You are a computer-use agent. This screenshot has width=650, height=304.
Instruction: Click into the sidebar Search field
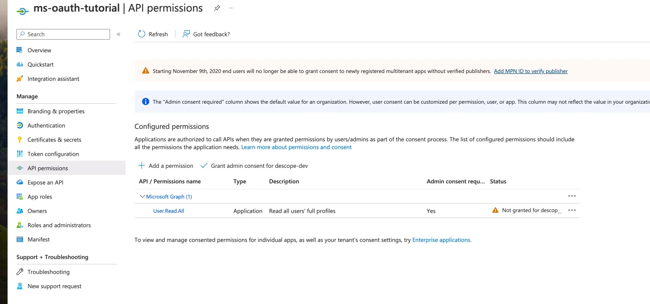pyautogui.click(x=63, y=34)
